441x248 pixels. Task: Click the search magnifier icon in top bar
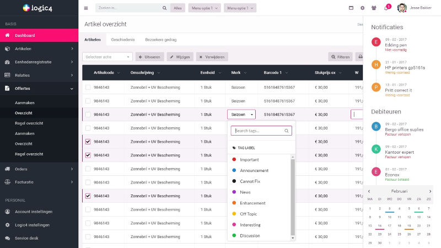tap(164, 8)
